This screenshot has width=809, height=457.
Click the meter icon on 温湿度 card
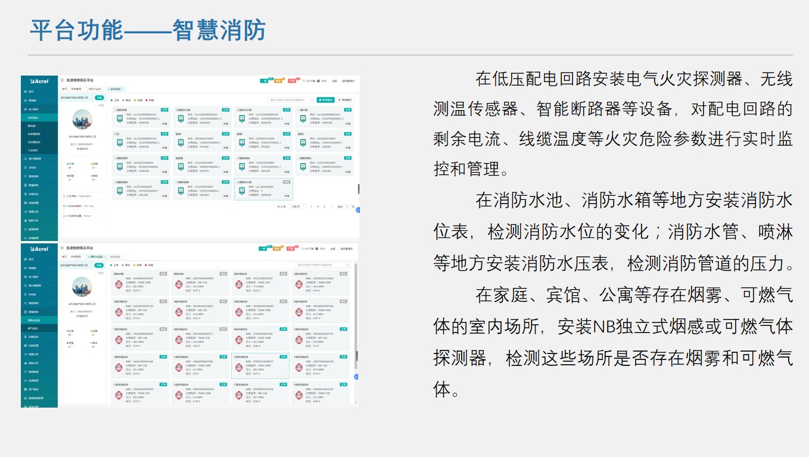[x=181, y=167]
